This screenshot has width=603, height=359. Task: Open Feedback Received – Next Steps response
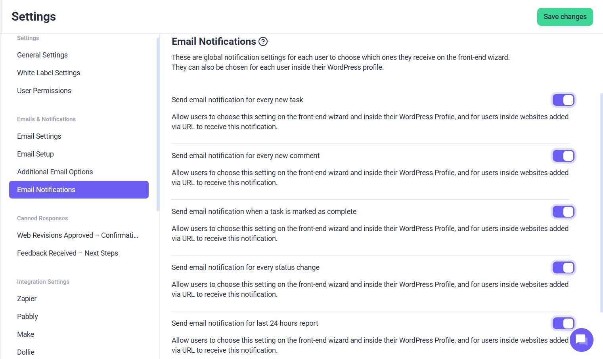(x=68, y=253)
